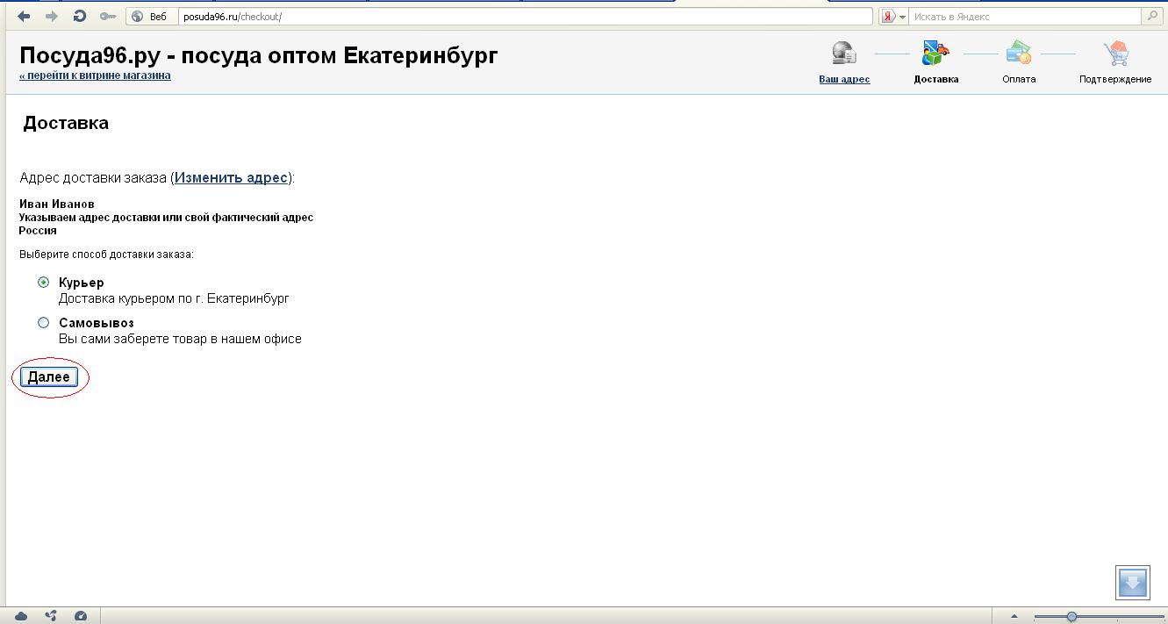
Task: Toggle the Opera Turbo speedometer icon
Action: pyautogui.click(x=81, y=616)
